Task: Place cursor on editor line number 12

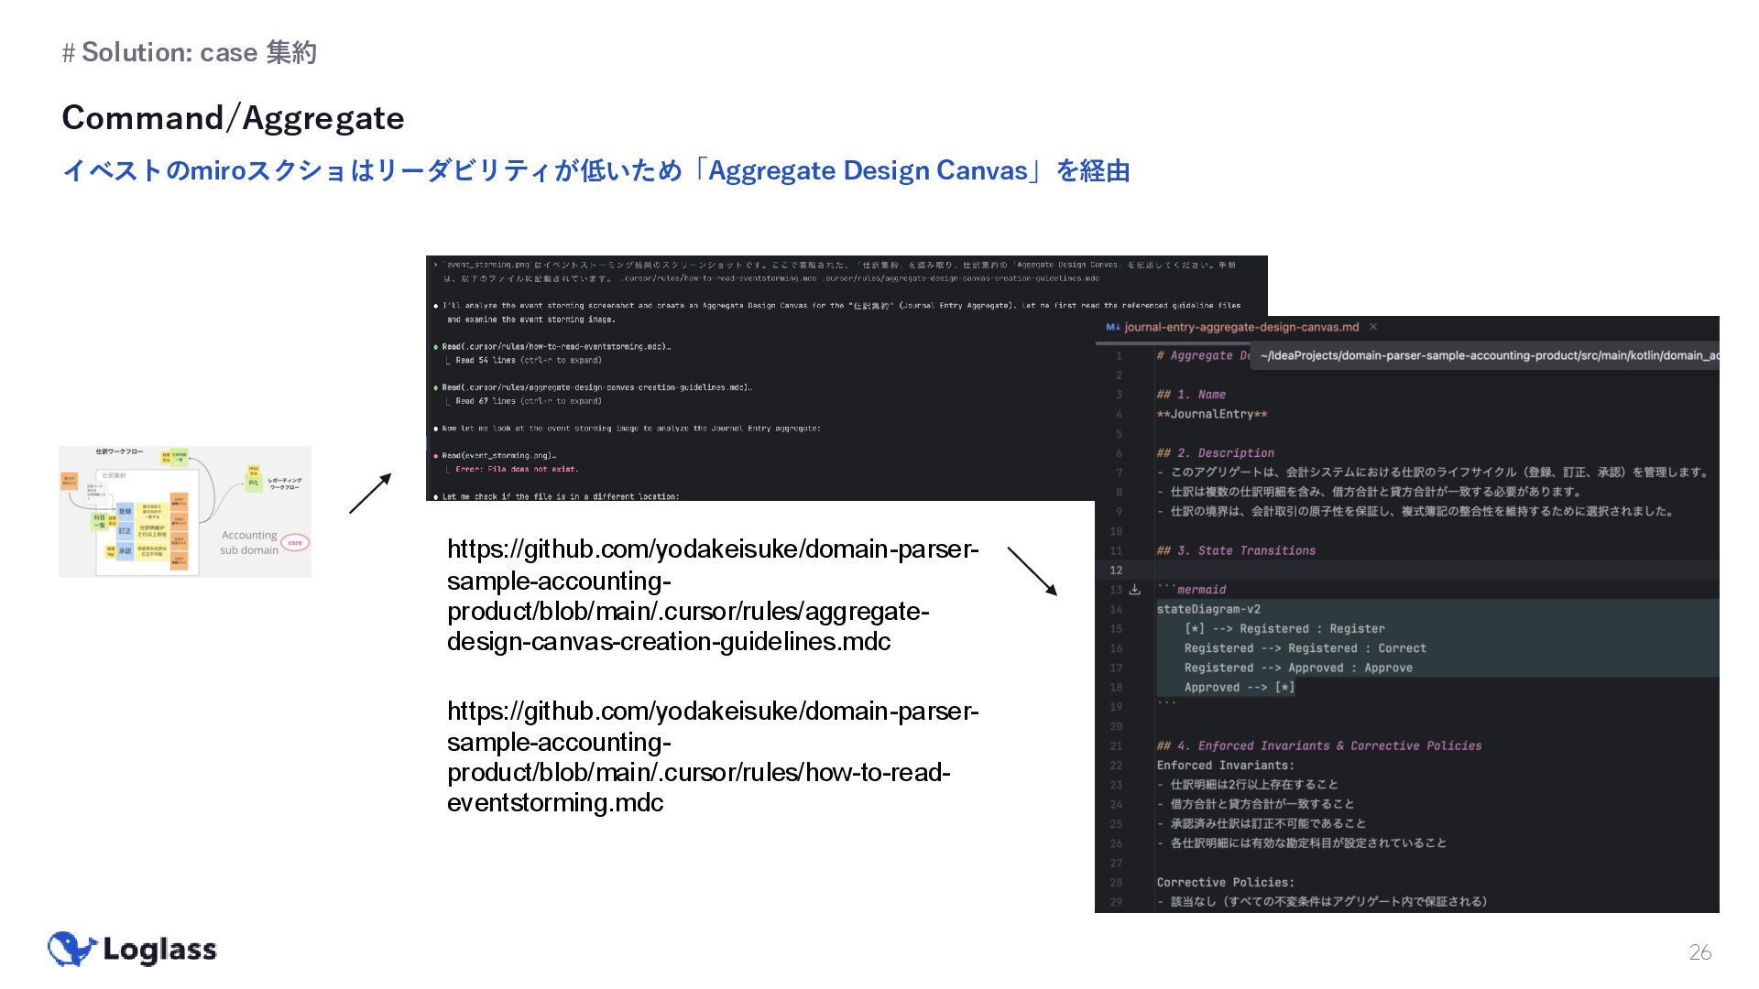Action: coord(1116,570)
